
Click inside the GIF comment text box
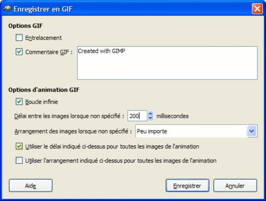click(x=167, y=63)
